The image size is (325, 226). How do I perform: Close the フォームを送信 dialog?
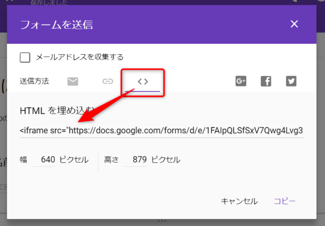coord(294,25)
